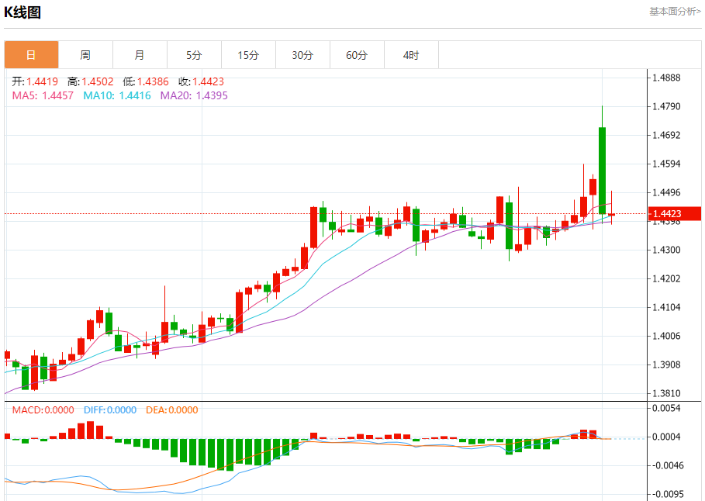This screenshot has width=705, height=501.
Task: Click the 收: 1.4423 close value
Action: pos(201,81)
